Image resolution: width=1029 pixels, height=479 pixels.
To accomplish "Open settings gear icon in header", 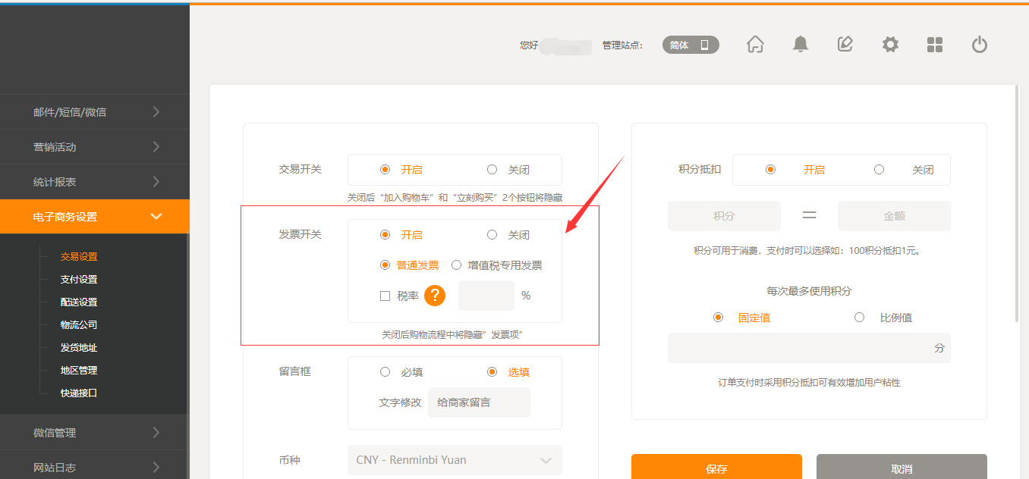I will click(x=889, y=45).
